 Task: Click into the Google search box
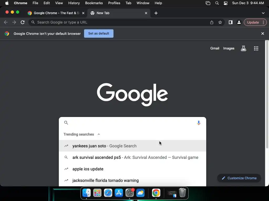132,123
